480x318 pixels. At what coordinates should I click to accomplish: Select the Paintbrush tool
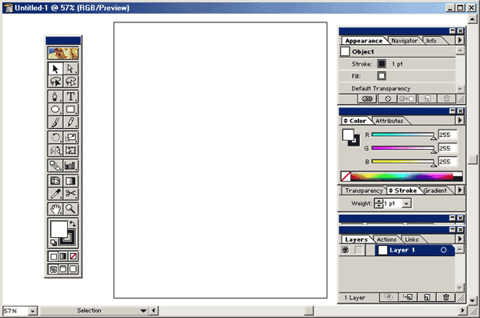[x=55, y=122]
